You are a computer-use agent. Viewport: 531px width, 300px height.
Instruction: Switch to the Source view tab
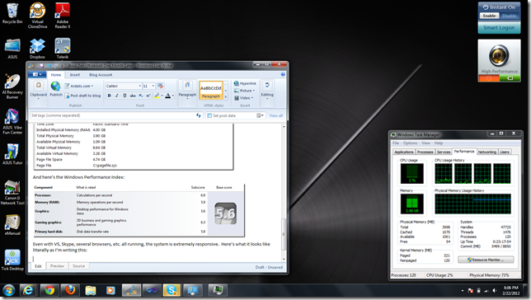78,266
